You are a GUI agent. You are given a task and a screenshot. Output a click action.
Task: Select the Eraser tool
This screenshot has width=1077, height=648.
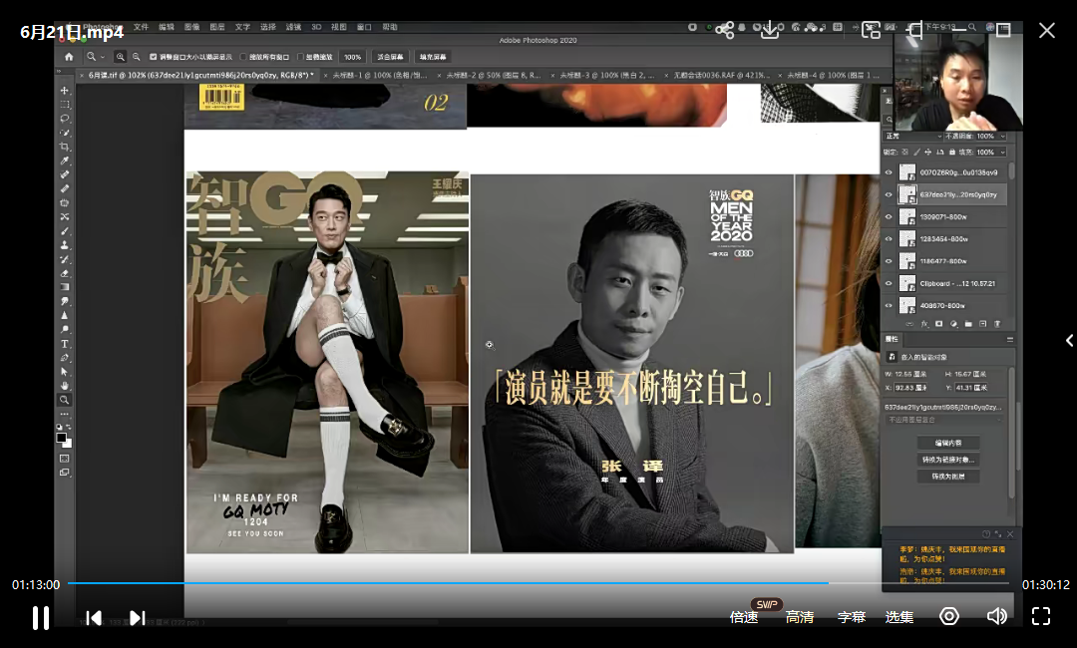coord(65,273)
